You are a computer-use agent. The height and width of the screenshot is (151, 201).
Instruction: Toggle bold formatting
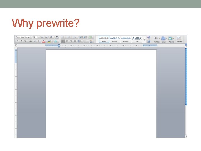(17, 41)
